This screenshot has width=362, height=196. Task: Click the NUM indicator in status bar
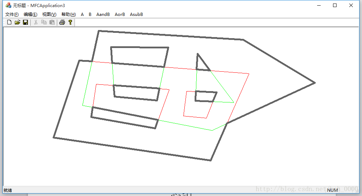pos(332,190)
